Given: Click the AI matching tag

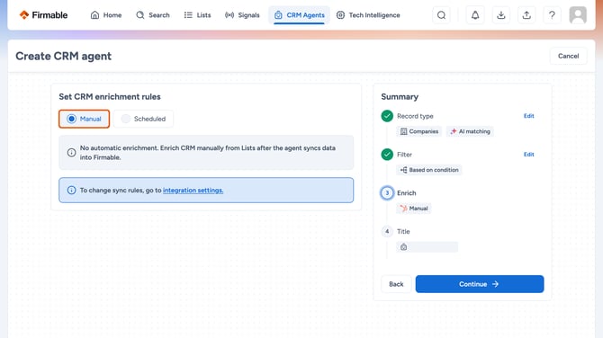Looking at the screenshot, I should tap(470, 131).
